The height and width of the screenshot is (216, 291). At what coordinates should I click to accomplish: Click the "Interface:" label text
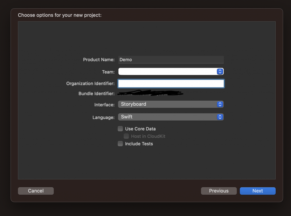click(x=104, y=105)
